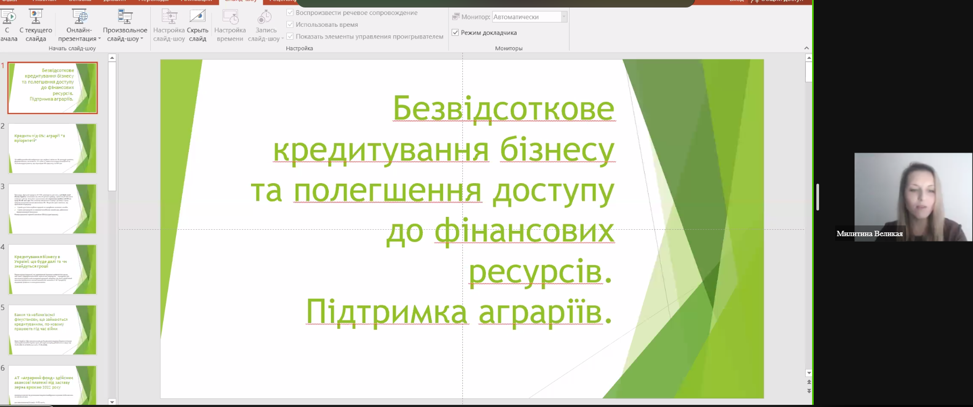
Task: Click the Милитина Великая name label
Action: (869, 233)
